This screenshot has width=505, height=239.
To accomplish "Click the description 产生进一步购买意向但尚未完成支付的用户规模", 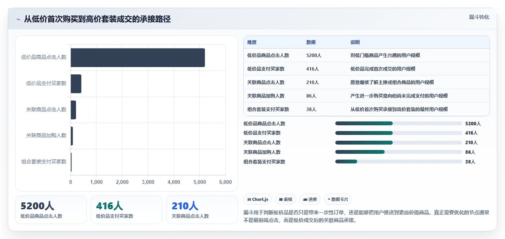I will click(x=399, y=96).
